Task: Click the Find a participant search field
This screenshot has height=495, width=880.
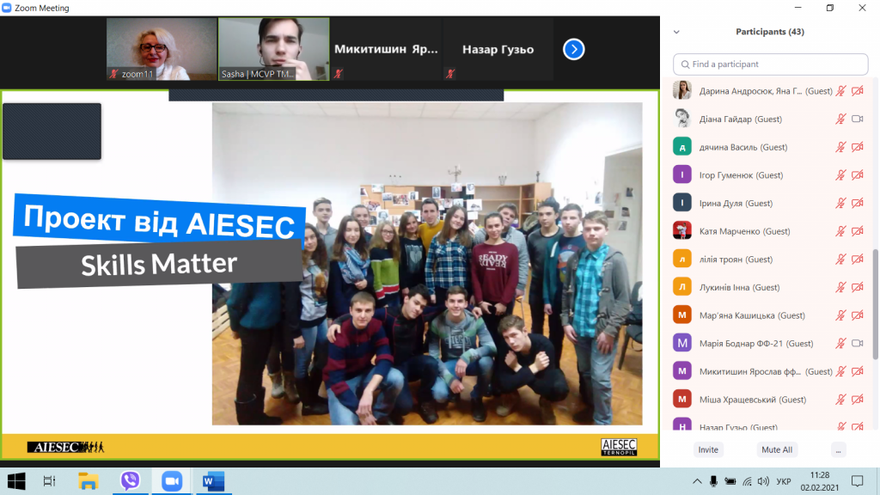Action: coord(771,64)
